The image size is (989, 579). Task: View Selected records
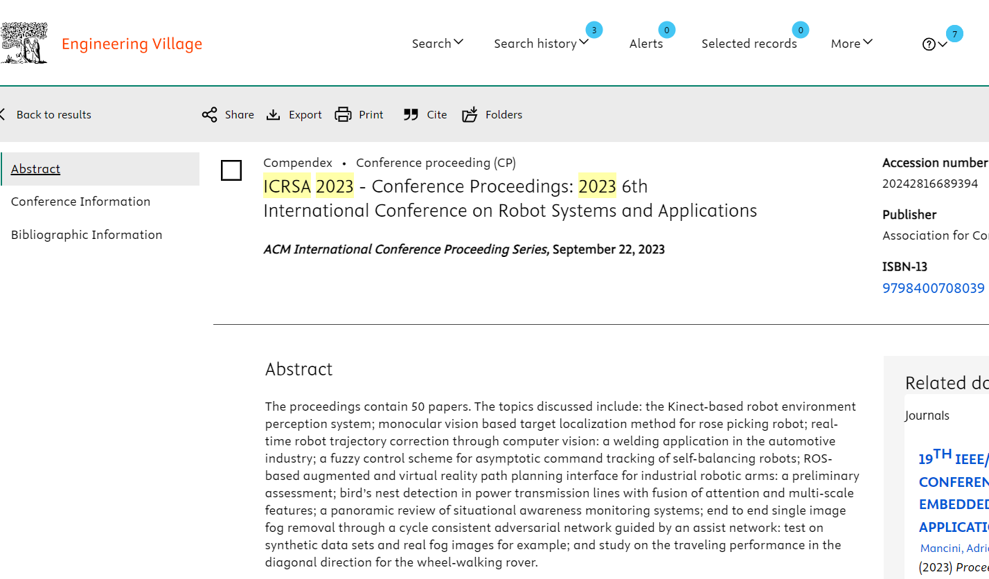tap(749, 44)
